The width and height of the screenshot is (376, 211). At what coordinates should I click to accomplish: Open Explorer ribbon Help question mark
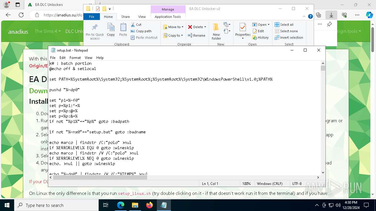[310, 17]
